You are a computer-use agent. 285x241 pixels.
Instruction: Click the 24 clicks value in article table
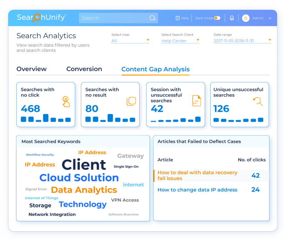point(255,190)
